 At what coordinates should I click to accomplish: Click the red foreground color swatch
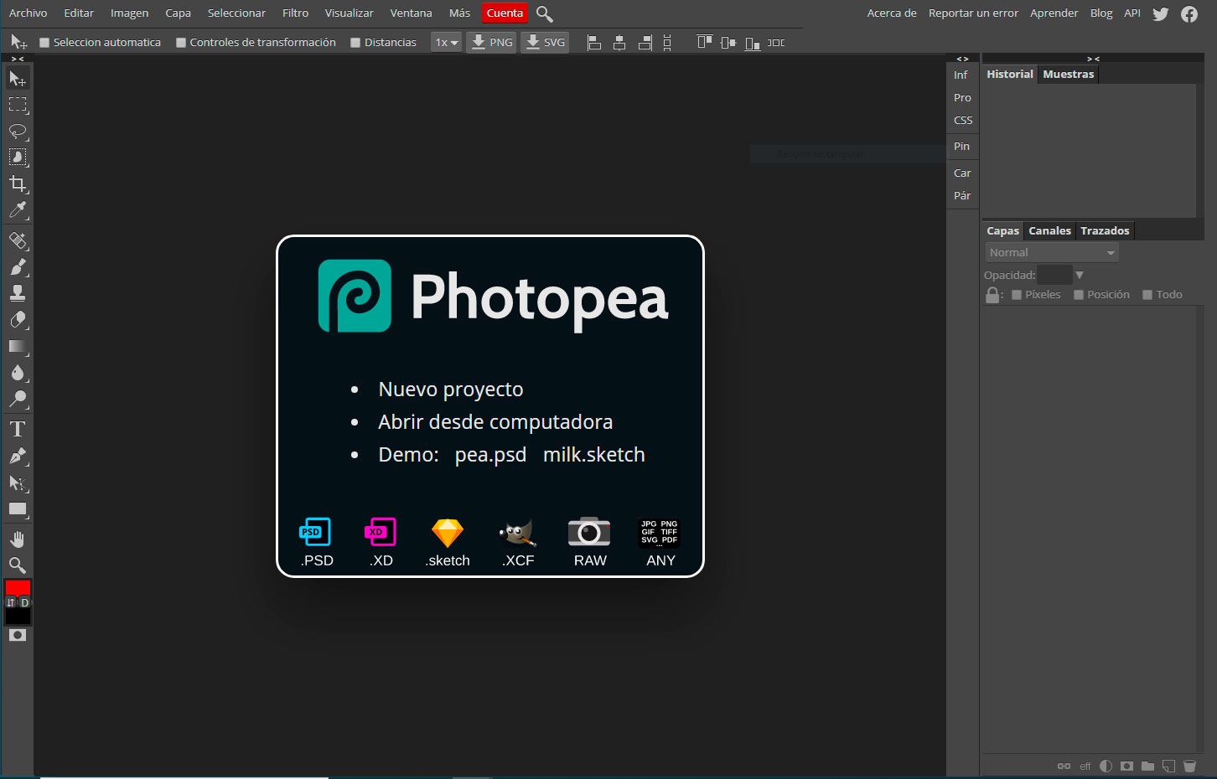17,587
